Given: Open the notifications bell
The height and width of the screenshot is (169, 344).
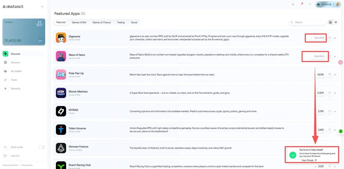Looking at the screenshot, I should pos(302,4).
